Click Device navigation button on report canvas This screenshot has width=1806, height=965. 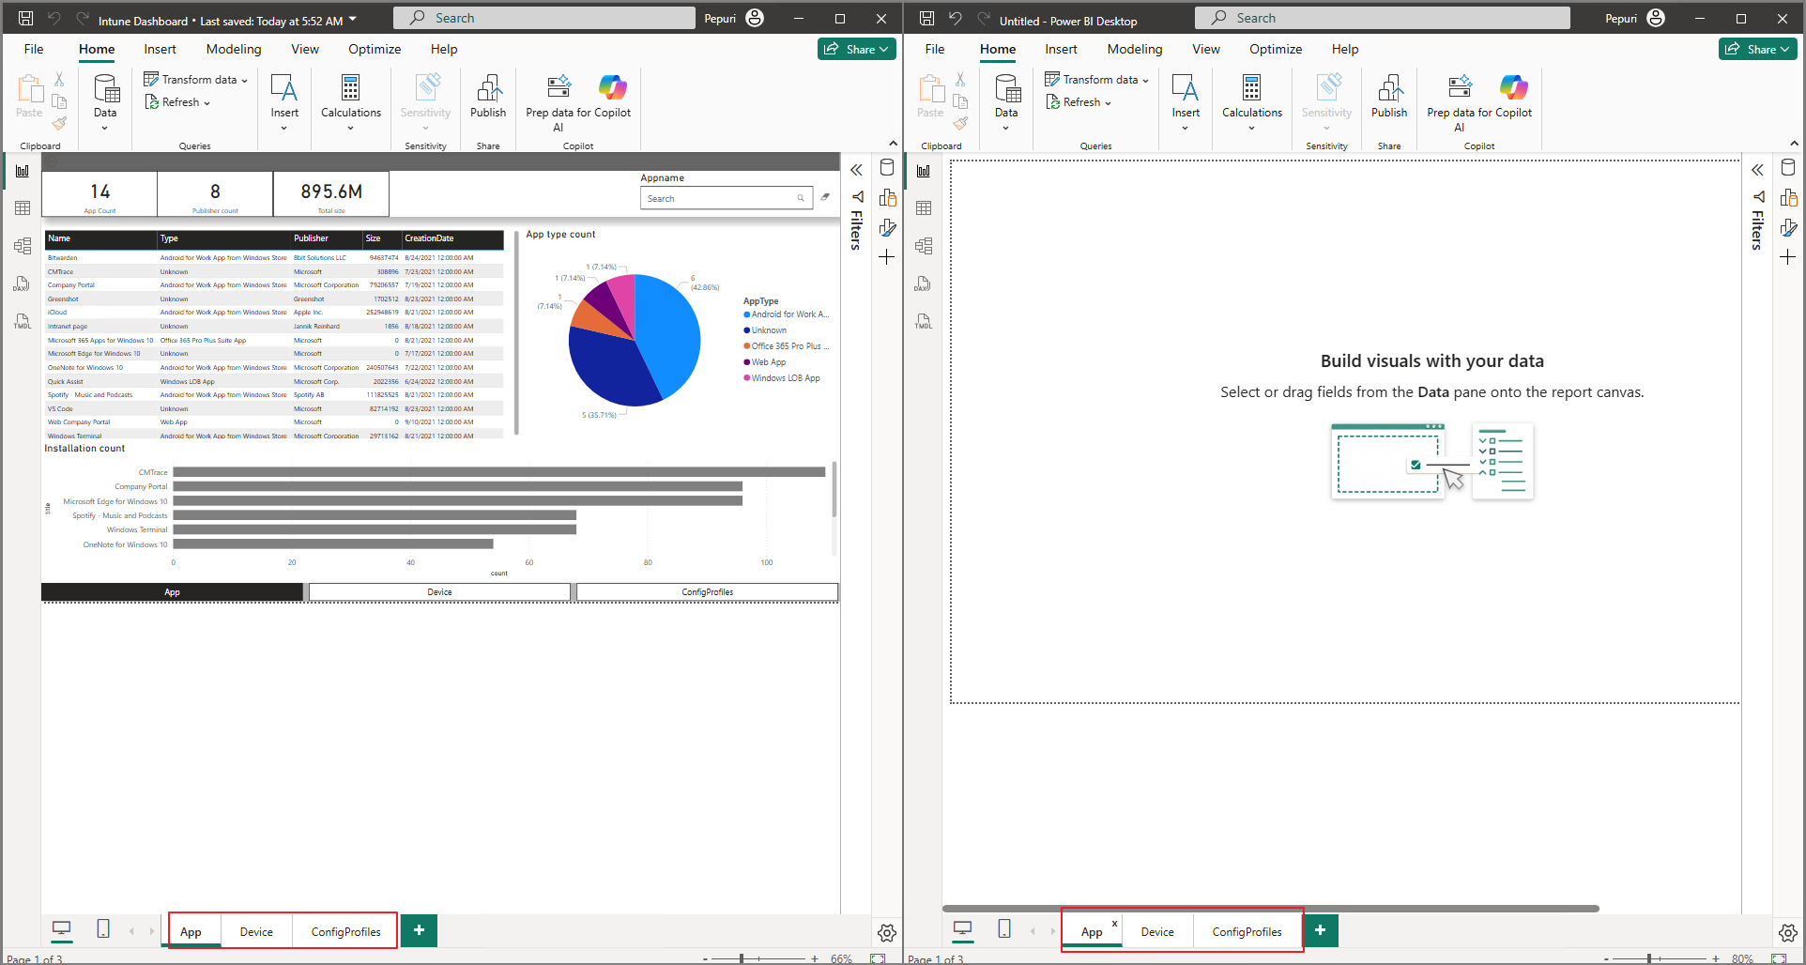[439, 592]
